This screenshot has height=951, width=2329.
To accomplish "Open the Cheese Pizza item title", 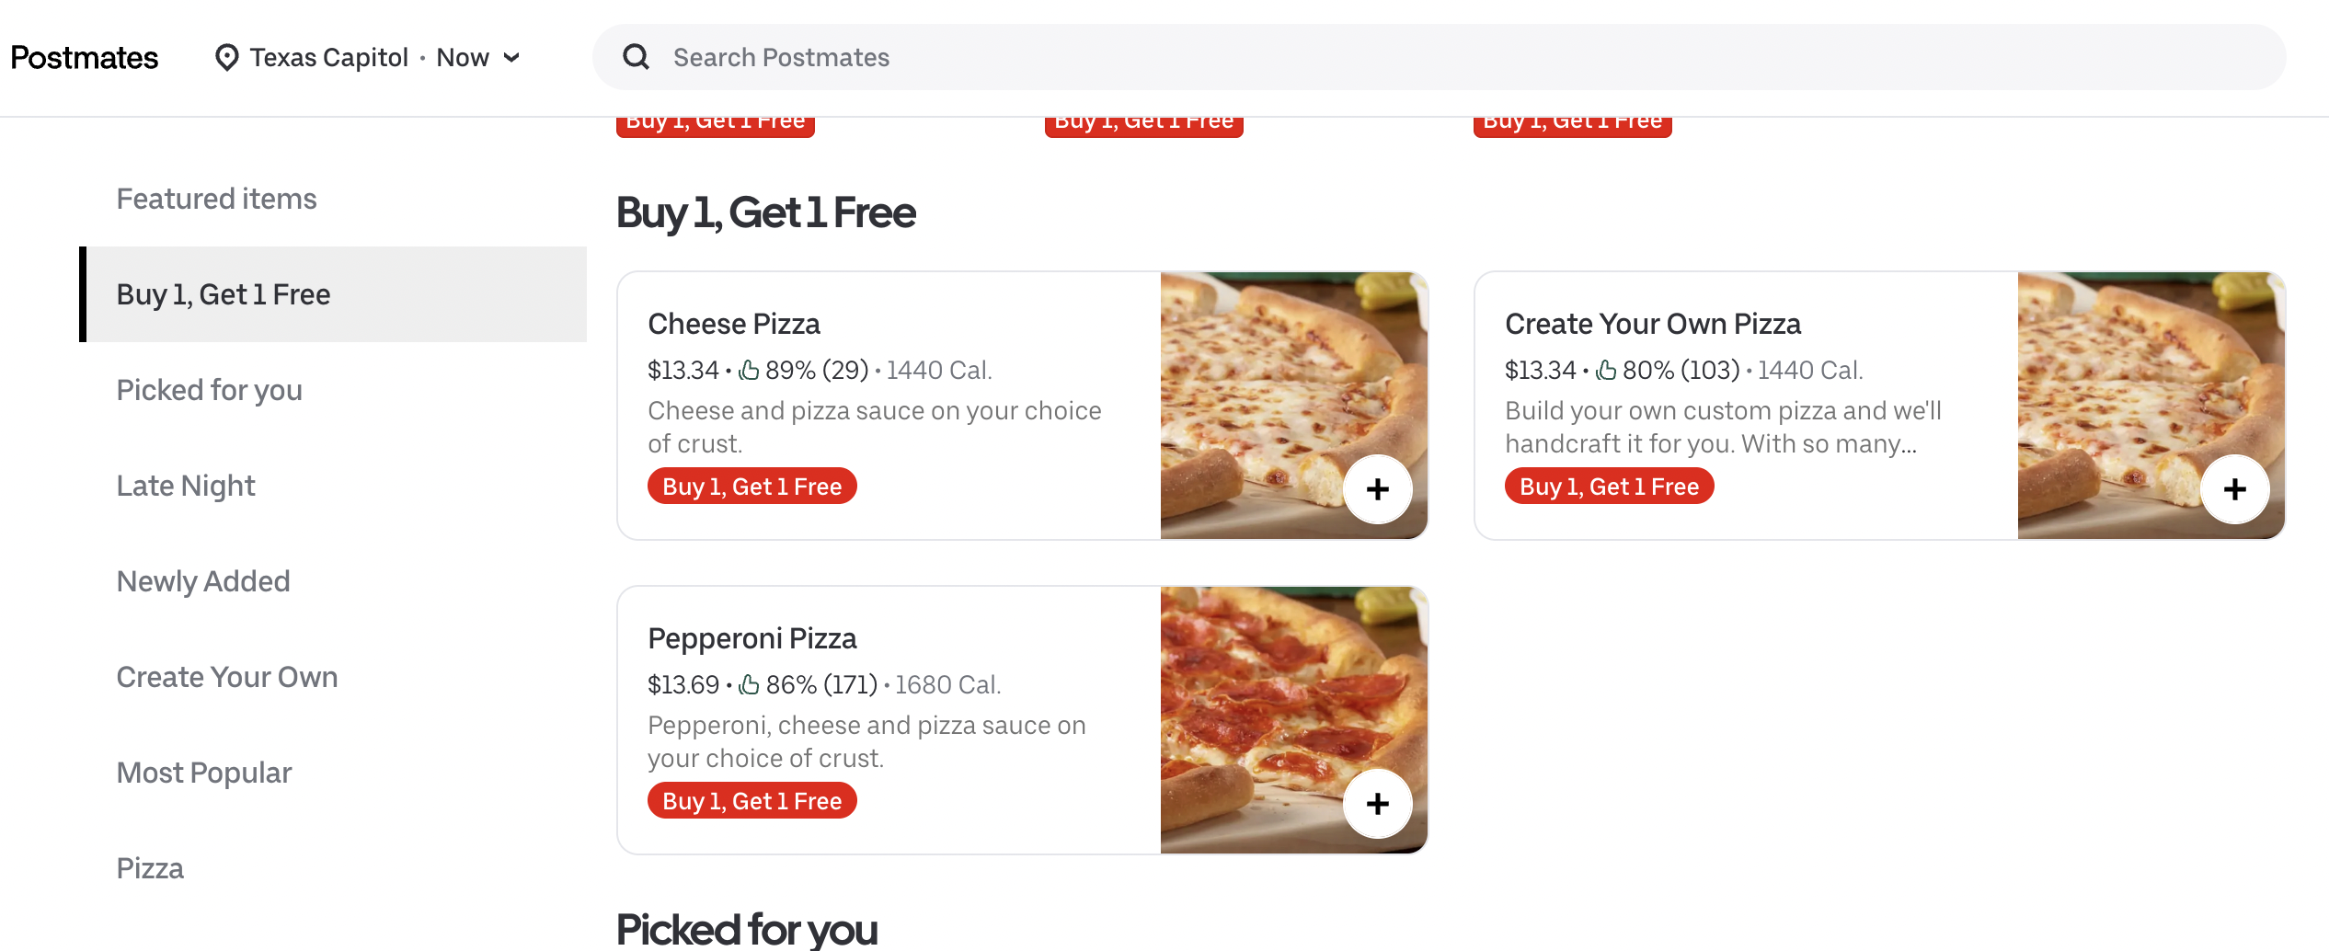I will point(734,324).
